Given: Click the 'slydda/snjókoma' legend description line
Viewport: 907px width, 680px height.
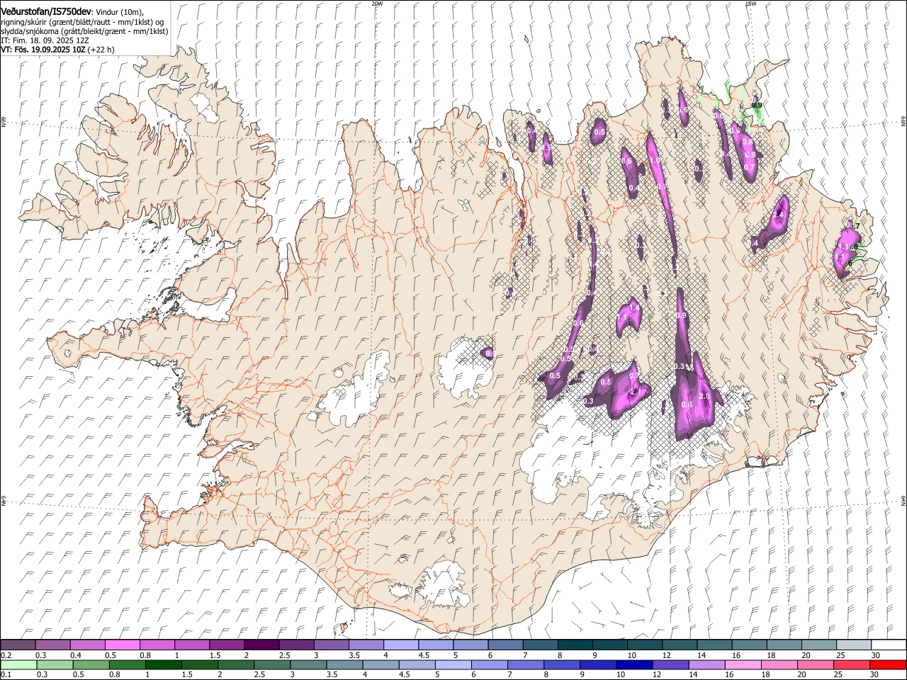Looking at the screenshot, I should coord(84,31).
